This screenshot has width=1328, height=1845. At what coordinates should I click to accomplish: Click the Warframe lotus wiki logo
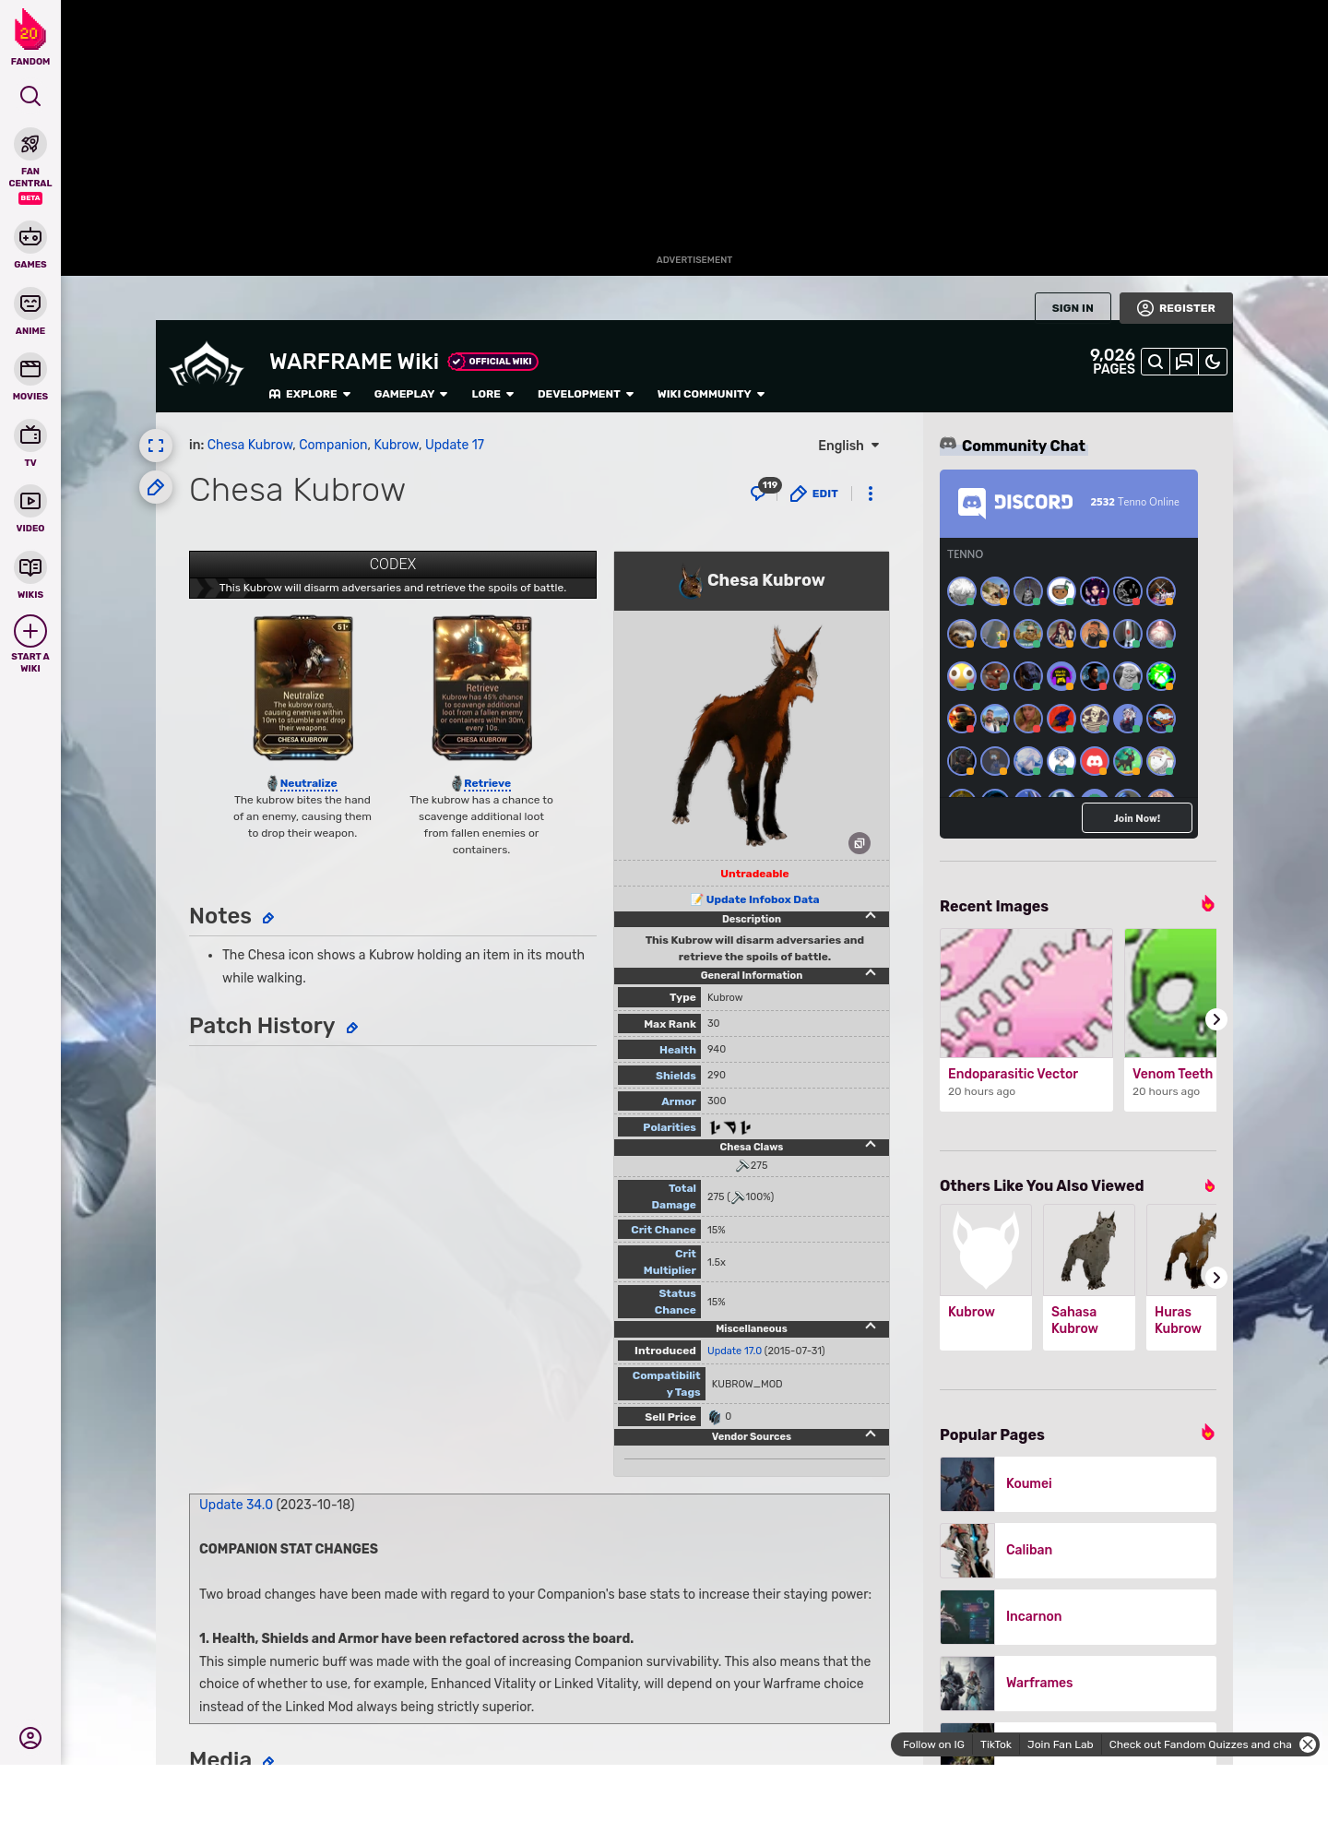pyautogui.click(x=207, y=364)
